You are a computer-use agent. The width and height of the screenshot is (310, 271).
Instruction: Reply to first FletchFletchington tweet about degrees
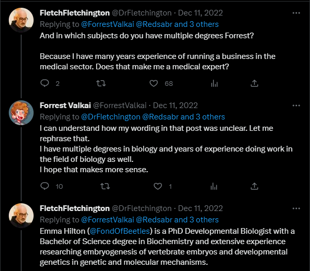pyautogui.click(x=44, y=83)
